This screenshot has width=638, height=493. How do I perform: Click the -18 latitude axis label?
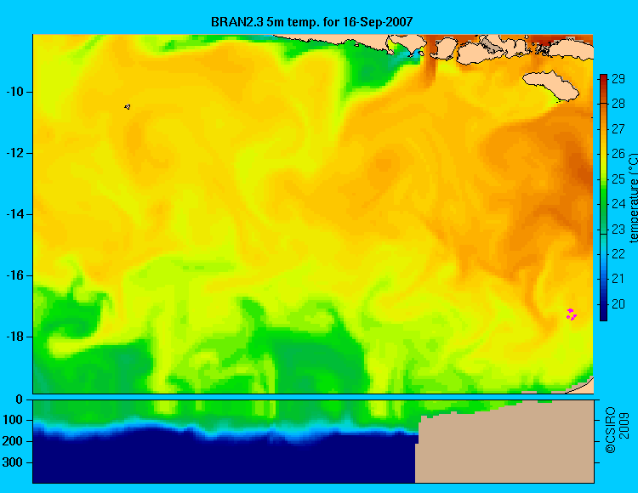[x=14, y=337]
